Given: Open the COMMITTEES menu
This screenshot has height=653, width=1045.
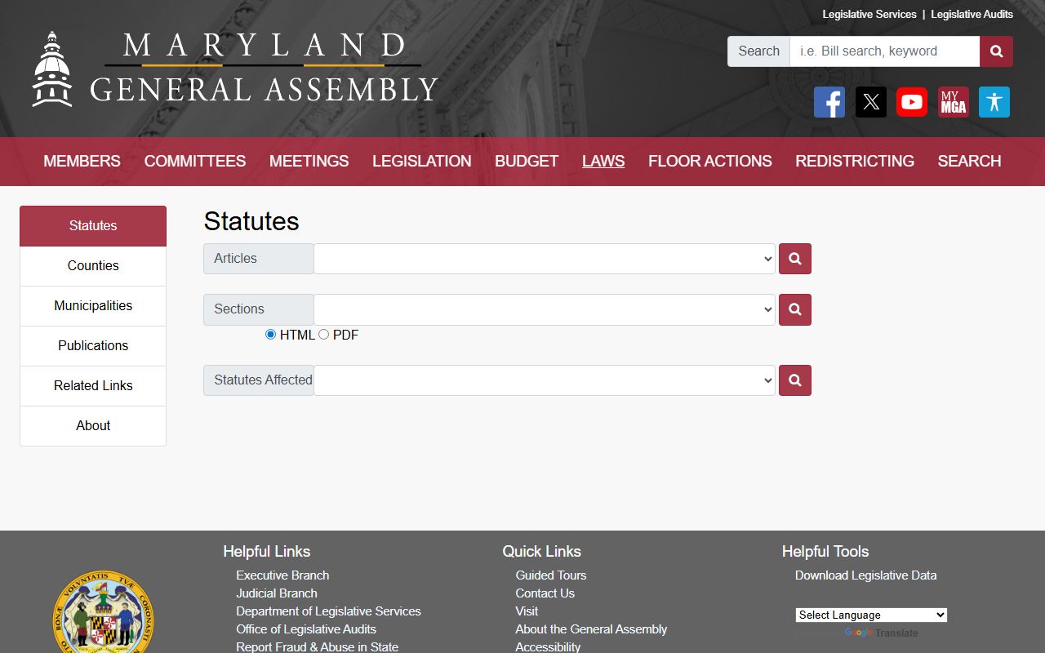Looking at the screenshot, I should coord(195,161).
